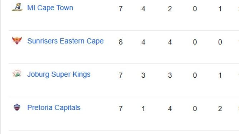Click the Pretoria Capitals shield logo
The width and height of the screenshot is (239, 134).
[x=17, y=107]
